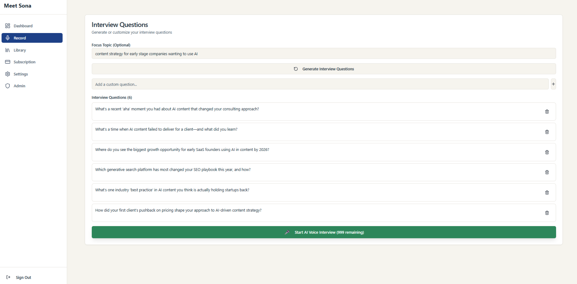Click the Sign Out arrow icon
The width and height of the screenshot is (577, 284).
(x=8, y=277)
